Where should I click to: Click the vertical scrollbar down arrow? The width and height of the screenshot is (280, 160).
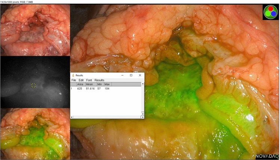pyautogui.click(x=142, y=113)
